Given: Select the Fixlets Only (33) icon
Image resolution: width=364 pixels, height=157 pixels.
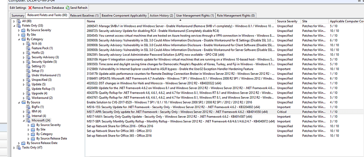Looking at the screenshot, I should point(19,26).
